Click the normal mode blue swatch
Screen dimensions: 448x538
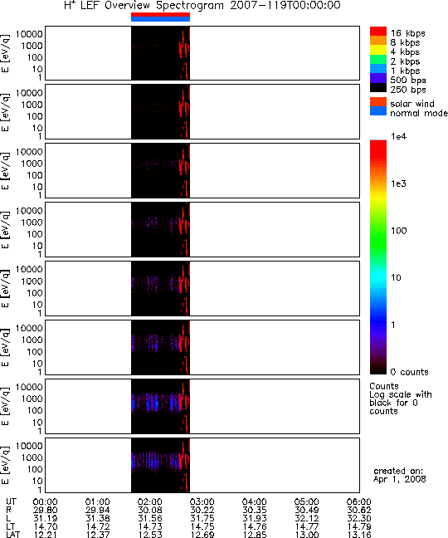click(378, 110)
